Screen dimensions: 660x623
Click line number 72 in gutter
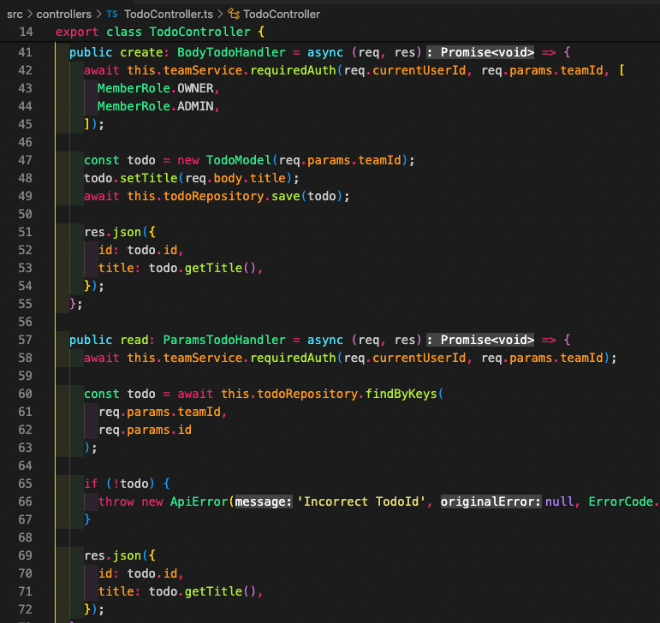[x=26, y=609]
